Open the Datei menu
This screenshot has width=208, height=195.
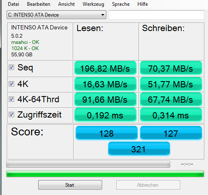click(x=13, y=4)
